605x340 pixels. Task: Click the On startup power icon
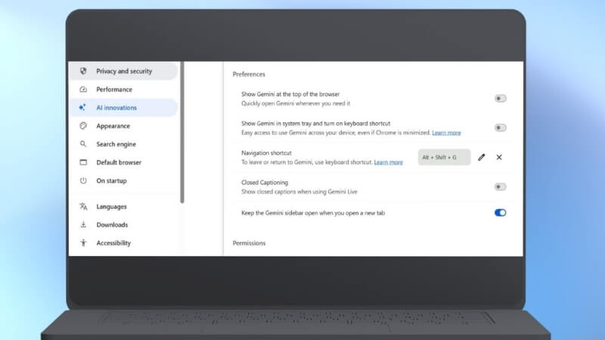[x=83, y=181]
